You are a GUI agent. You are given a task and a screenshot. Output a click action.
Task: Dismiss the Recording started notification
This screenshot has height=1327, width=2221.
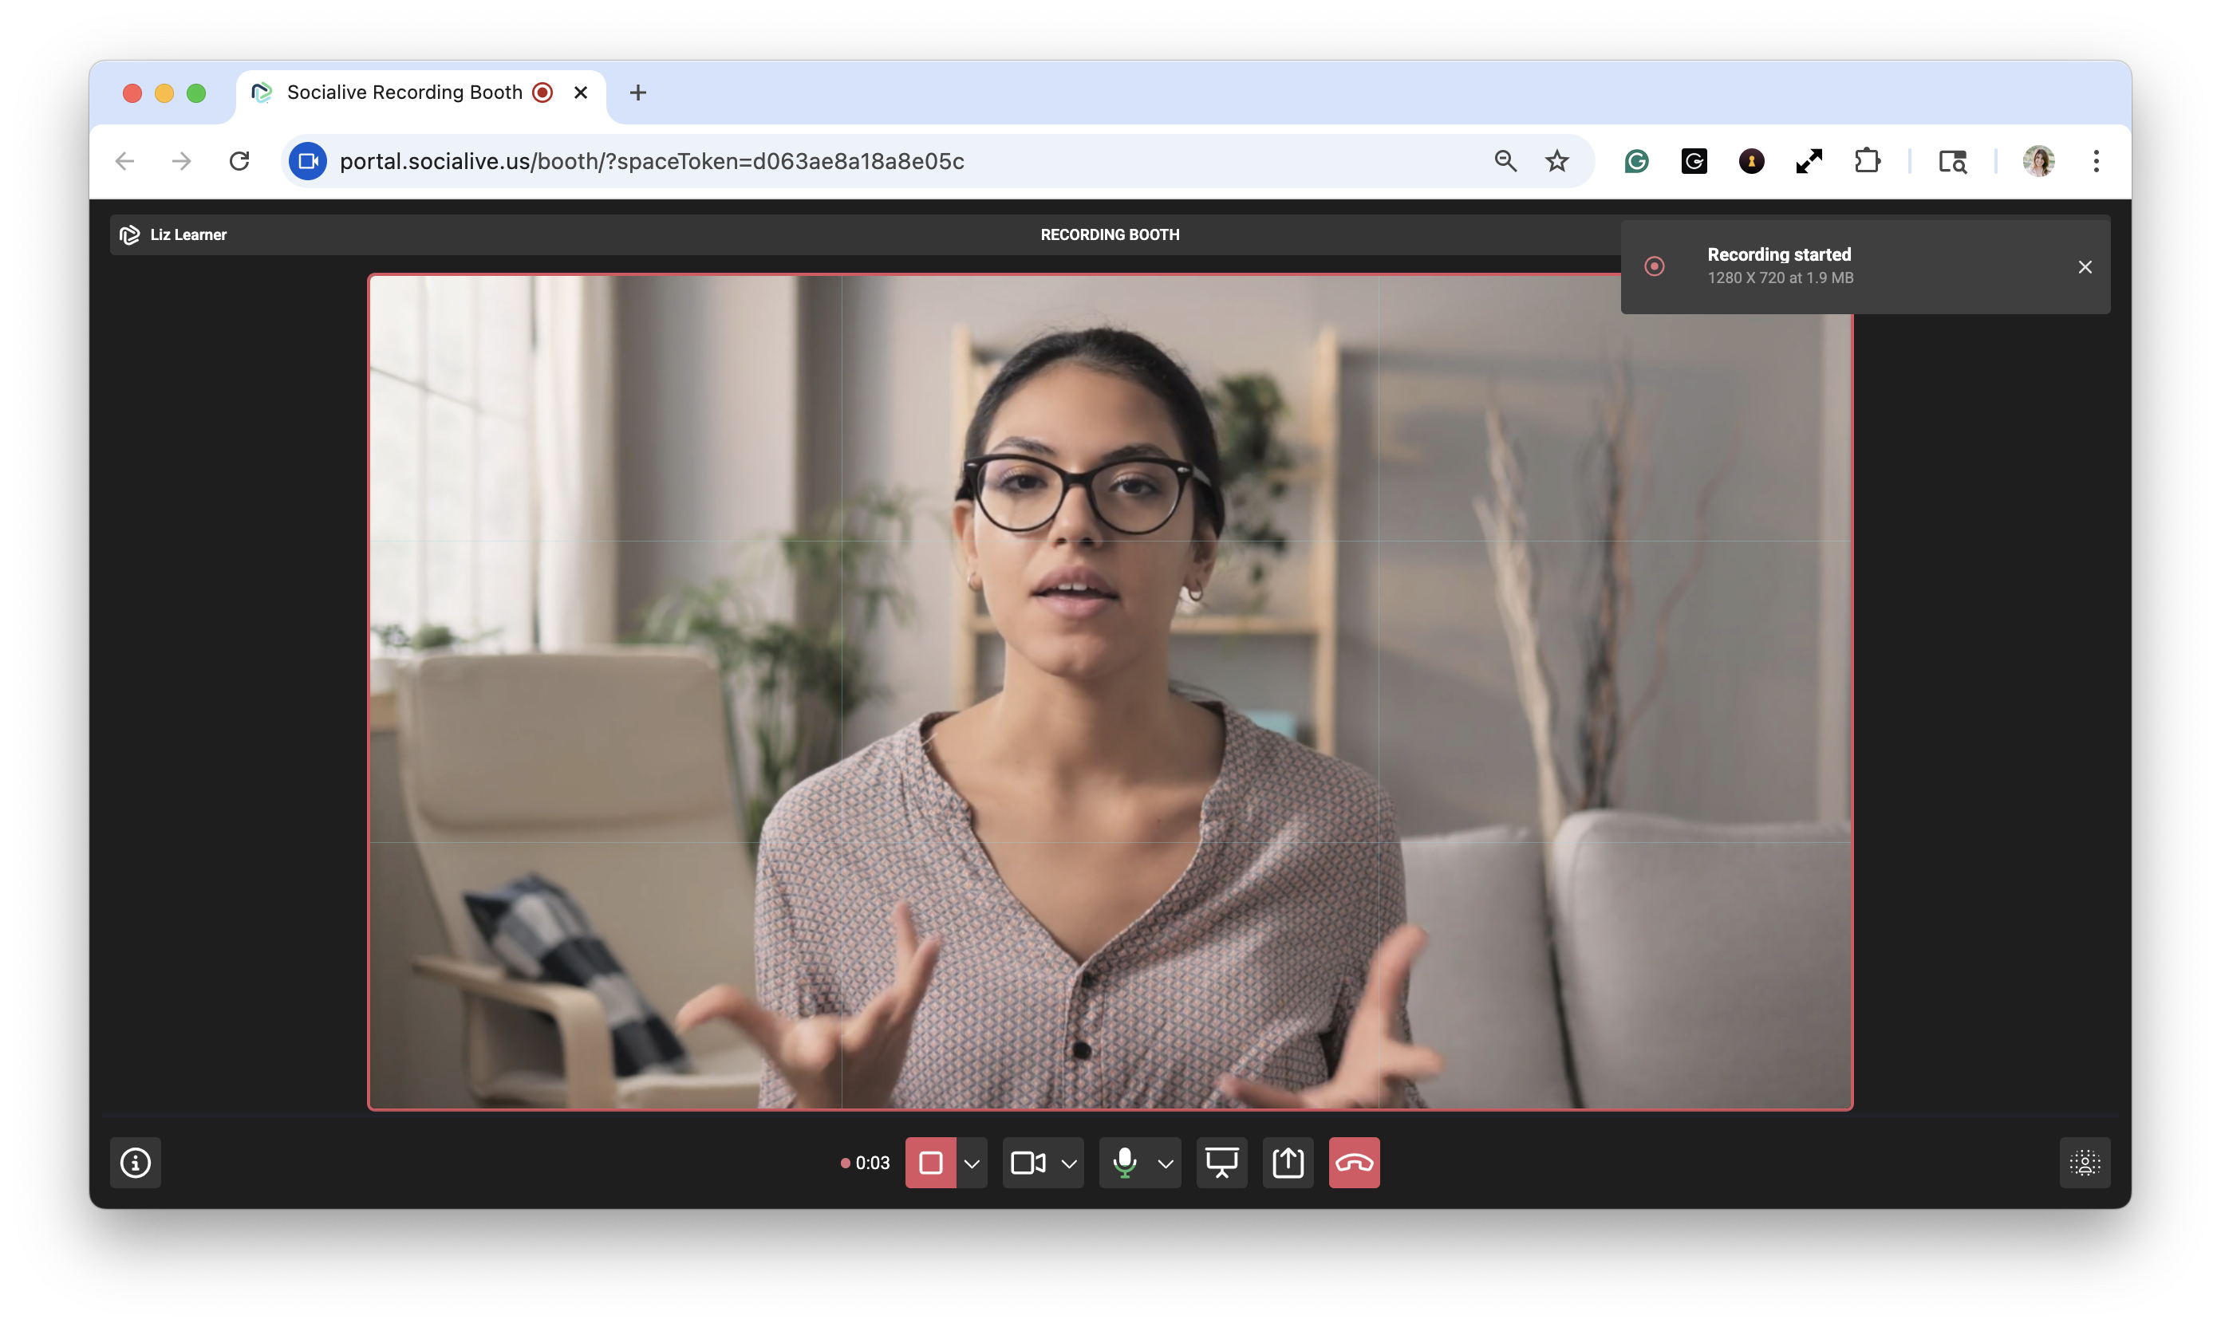[2084, 266]
